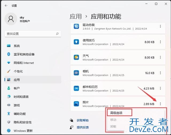Click the 照片 photos app icon
Screen dimensions: 171x135
[76, 104]
